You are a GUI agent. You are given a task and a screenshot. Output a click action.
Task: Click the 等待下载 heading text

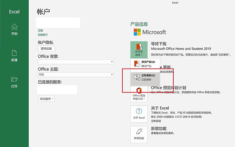(159, 44)
